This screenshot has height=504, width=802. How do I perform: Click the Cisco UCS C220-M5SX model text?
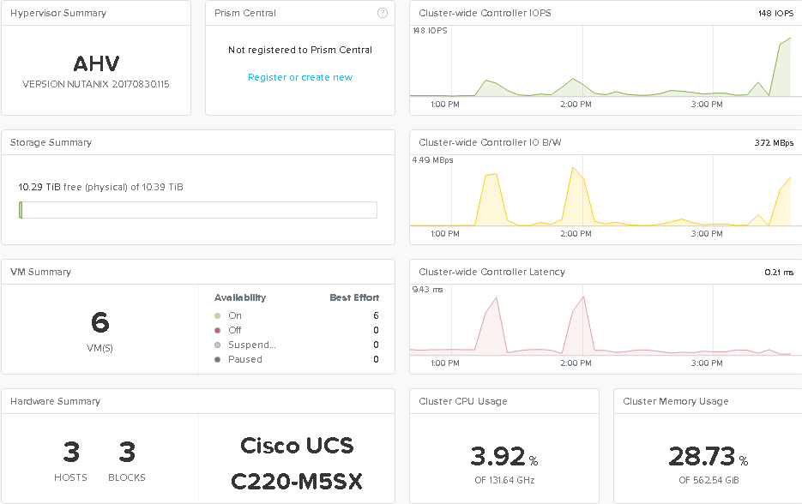click(x=296, y=464)
